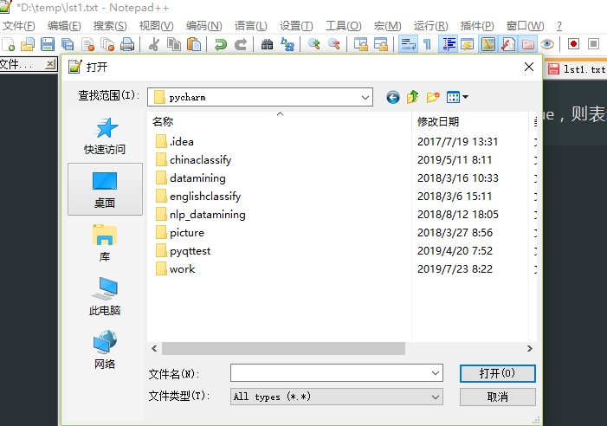
Task: Select the nlp_datamining folder
Action: click(207, 215)
